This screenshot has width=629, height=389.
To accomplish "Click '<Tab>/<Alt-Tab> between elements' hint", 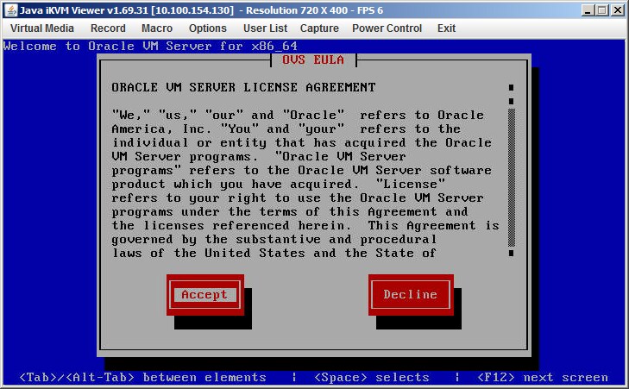I will coord(143,378).
